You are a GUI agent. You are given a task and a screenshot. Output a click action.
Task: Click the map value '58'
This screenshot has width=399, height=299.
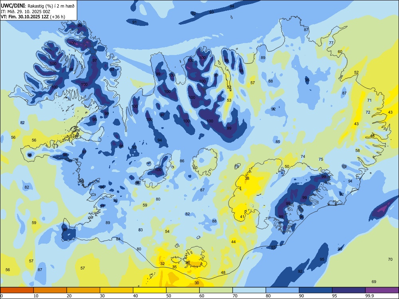click(x=358, y=151)
